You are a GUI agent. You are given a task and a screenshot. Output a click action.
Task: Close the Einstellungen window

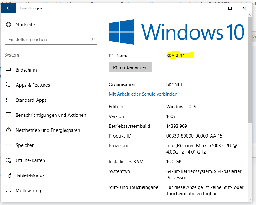(x=244, y=8)
